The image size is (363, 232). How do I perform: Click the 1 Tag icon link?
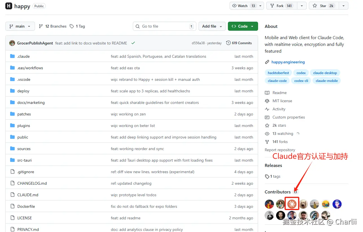(77, 26)
